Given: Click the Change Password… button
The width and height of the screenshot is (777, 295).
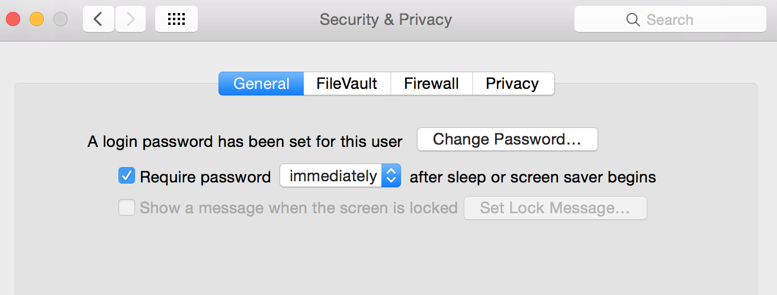Looking at the screenshot, I should pyautogui.click(x=507, y=139).
